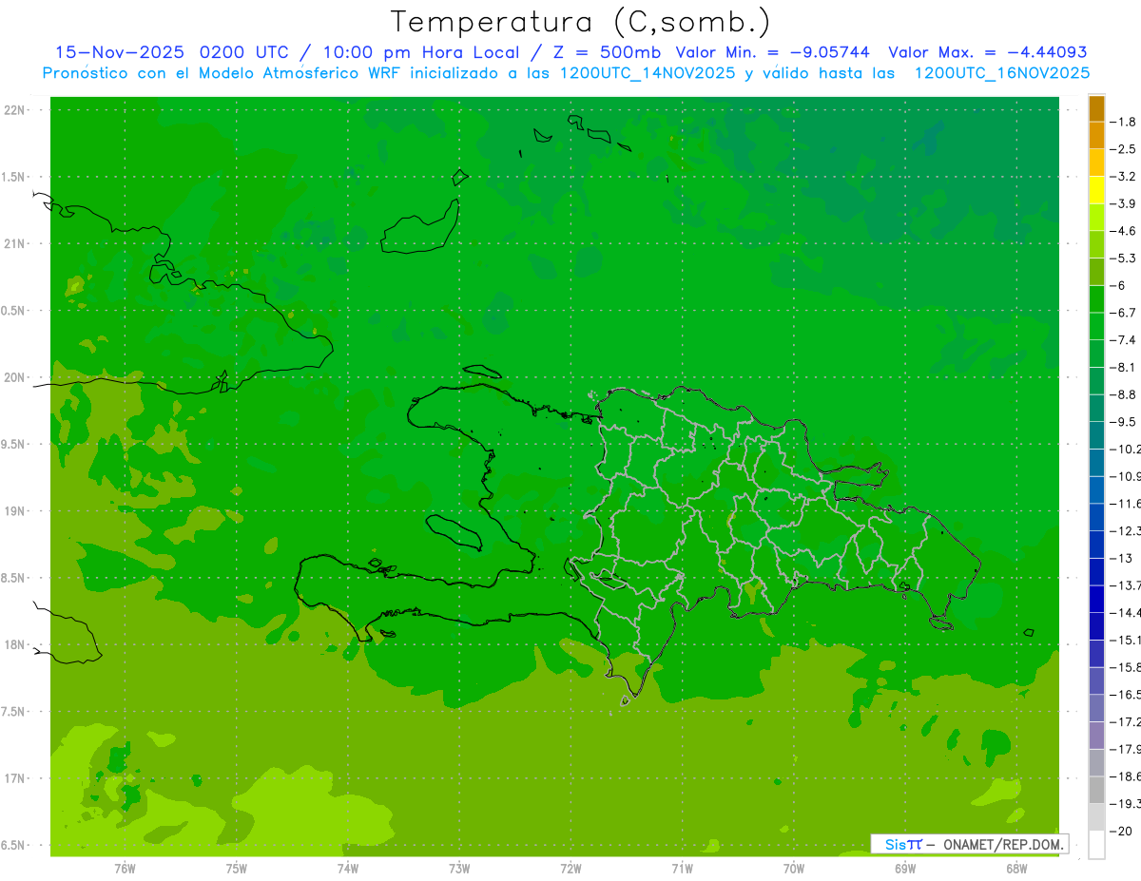Image resolution: width=1141 pixels, height=881 pixels.
Task: Click the '73W' longitude label
Action: [459, 868]
